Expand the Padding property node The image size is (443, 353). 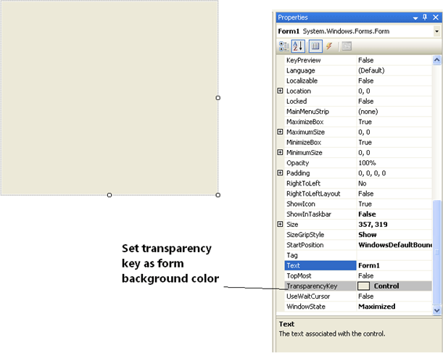point(280,173)
